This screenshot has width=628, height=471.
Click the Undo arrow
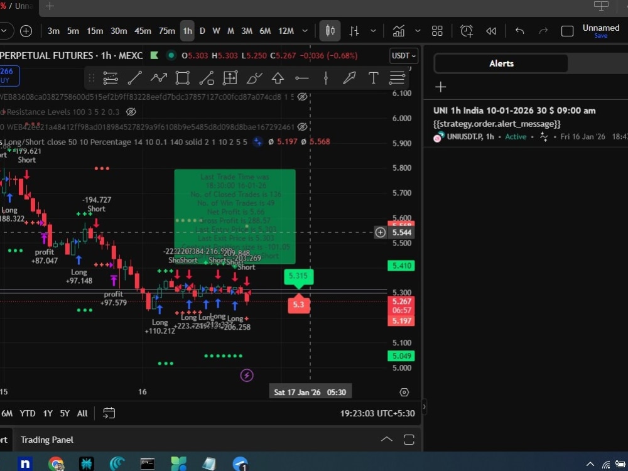click(519, 31)
